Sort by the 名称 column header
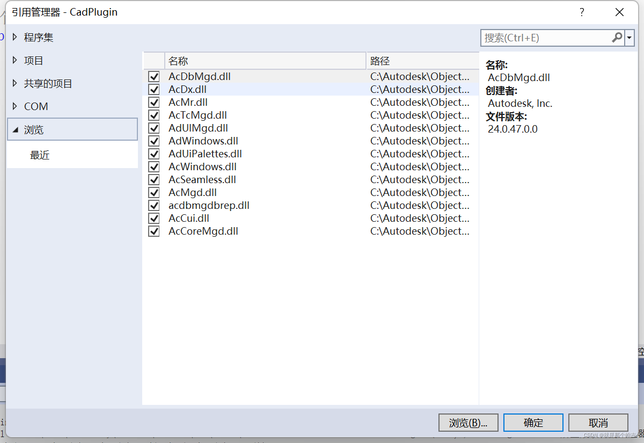The height and width of the screenshot is (443, 644). (180, 61)
